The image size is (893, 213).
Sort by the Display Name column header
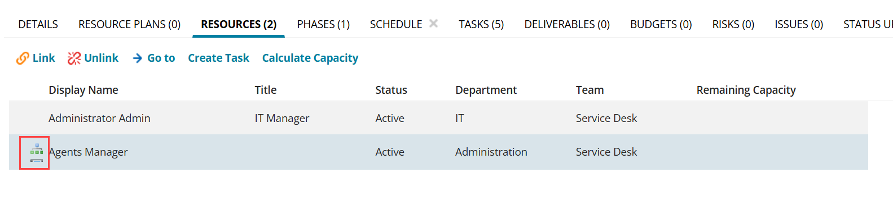click(x=83, y=90)
